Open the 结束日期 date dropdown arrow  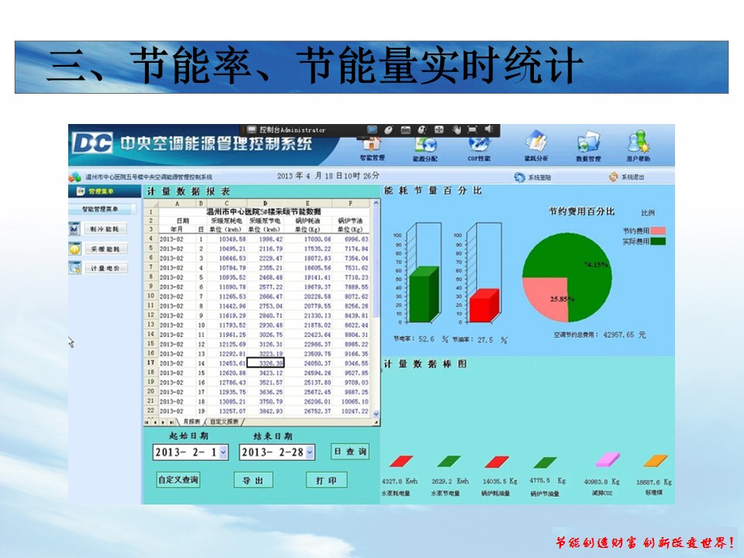coord(309,452)
